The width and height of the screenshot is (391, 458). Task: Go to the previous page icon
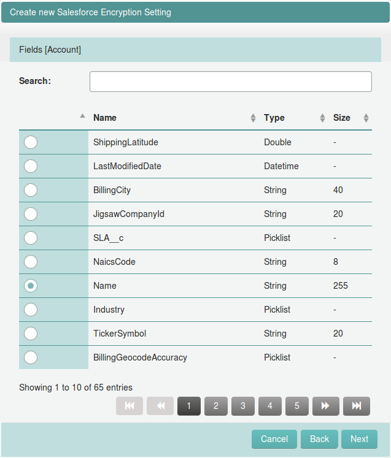click(160, 406)
